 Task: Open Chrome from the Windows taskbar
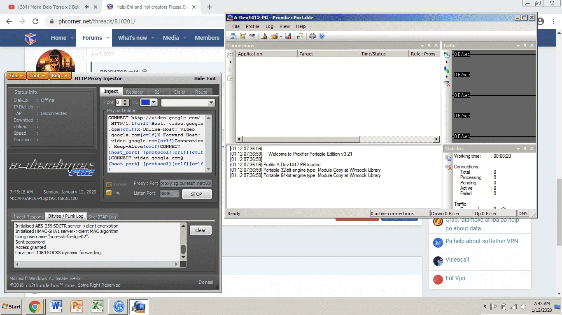pos(35,306)
